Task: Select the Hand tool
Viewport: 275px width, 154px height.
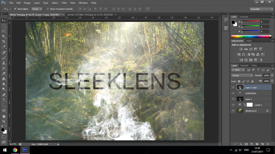Action: pos(4,116)
